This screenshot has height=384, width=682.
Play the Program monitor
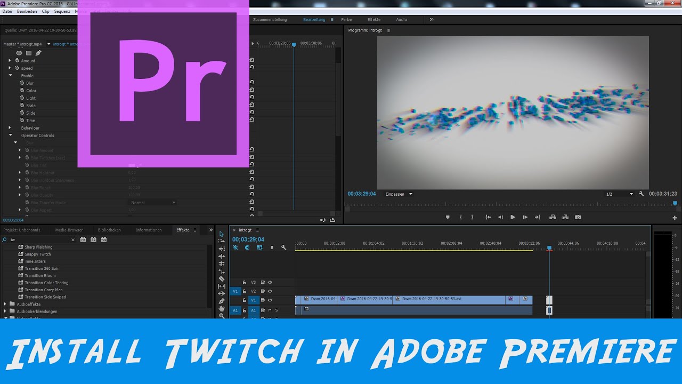tap(513, 217)
